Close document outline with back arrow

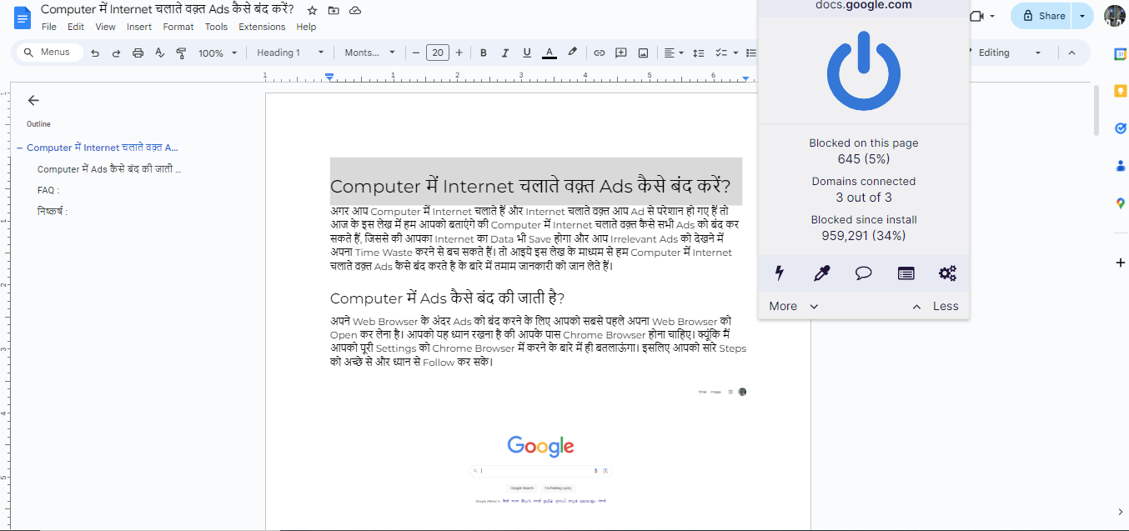pyautogui.click(x=33, y=100)
